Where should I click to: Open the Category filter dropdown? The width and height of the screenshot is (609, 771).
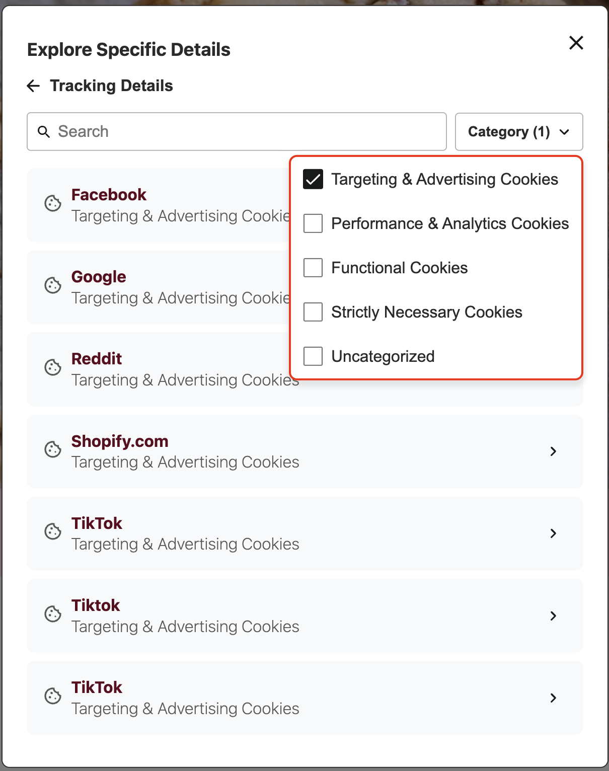(518, 131)
